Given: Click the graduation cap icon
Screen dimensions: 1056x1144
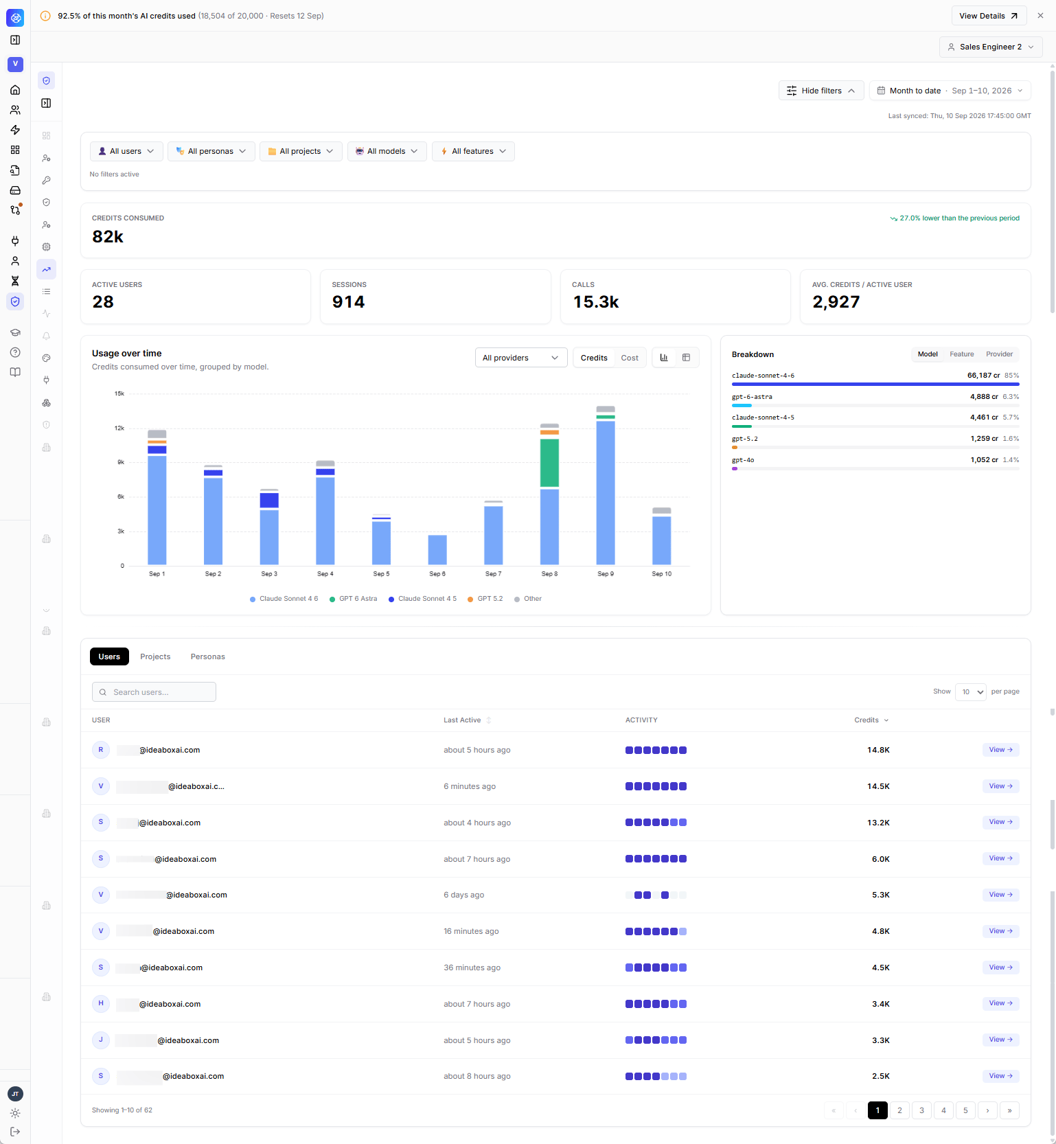Looking at the screenshot, I should coord(15,332).
